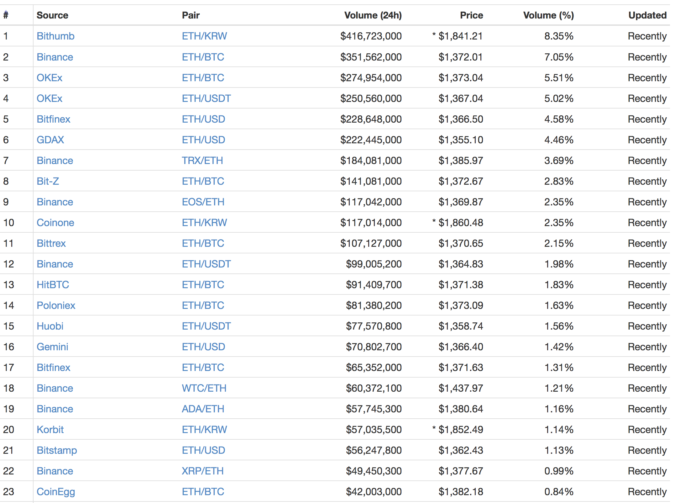Image resolution: width=675 pixels, height=503 pixels.
Task: Select volume percentage 8.35%
Action: point(559,36)
